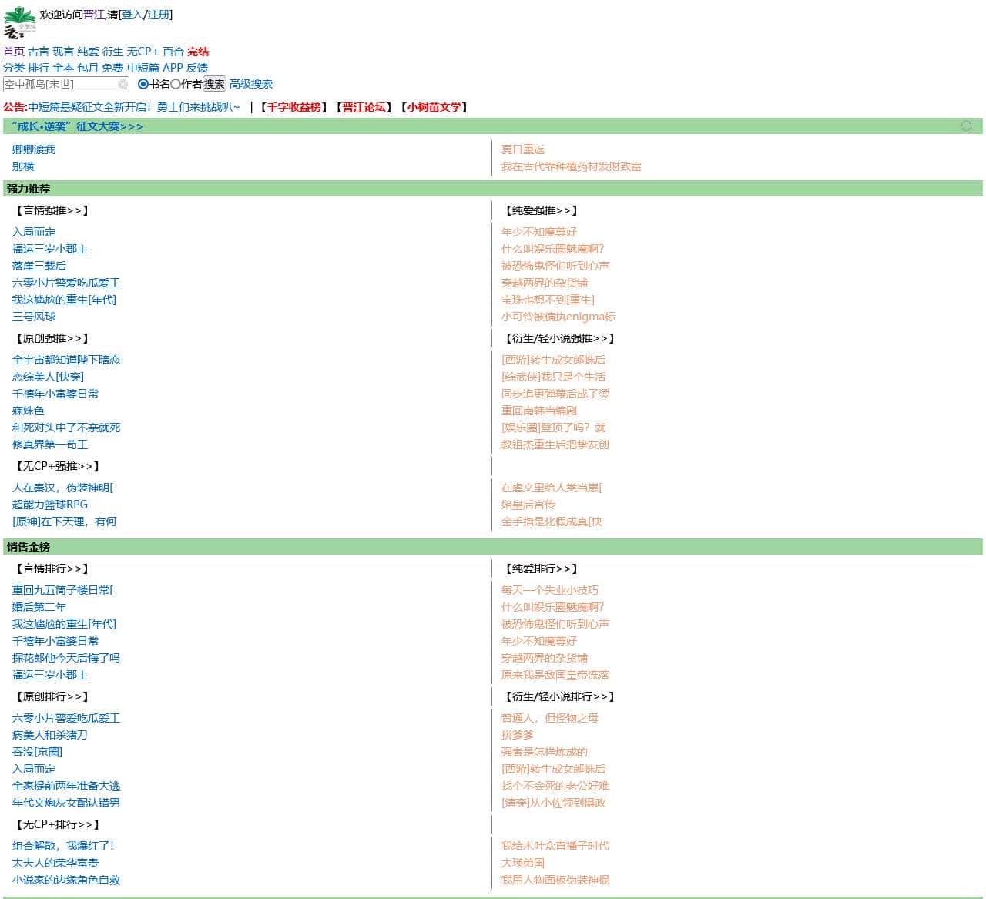The width and height of the screenshot is (986, 899).
Task: Open the 无CP+ navigation item
Action: pos(143,52)
